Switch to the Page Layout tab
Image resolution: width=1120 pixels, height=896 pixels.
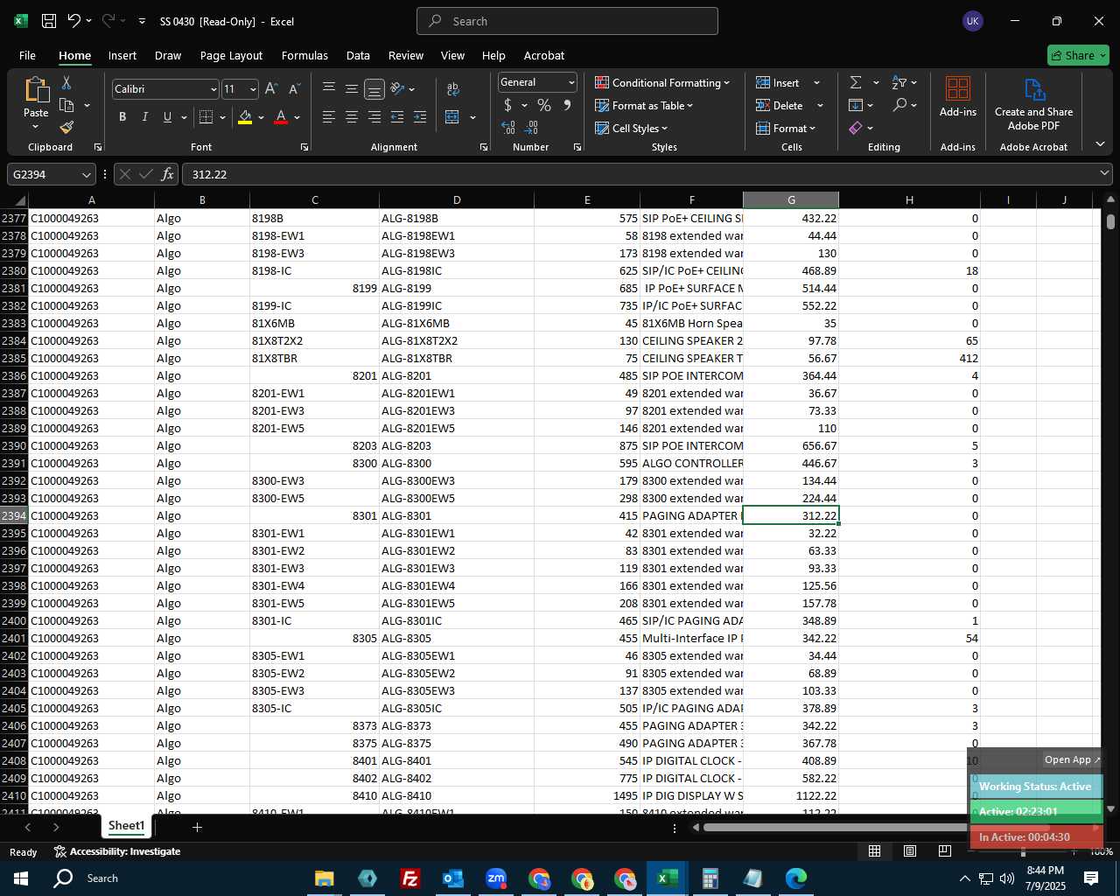tap(231, 55)
